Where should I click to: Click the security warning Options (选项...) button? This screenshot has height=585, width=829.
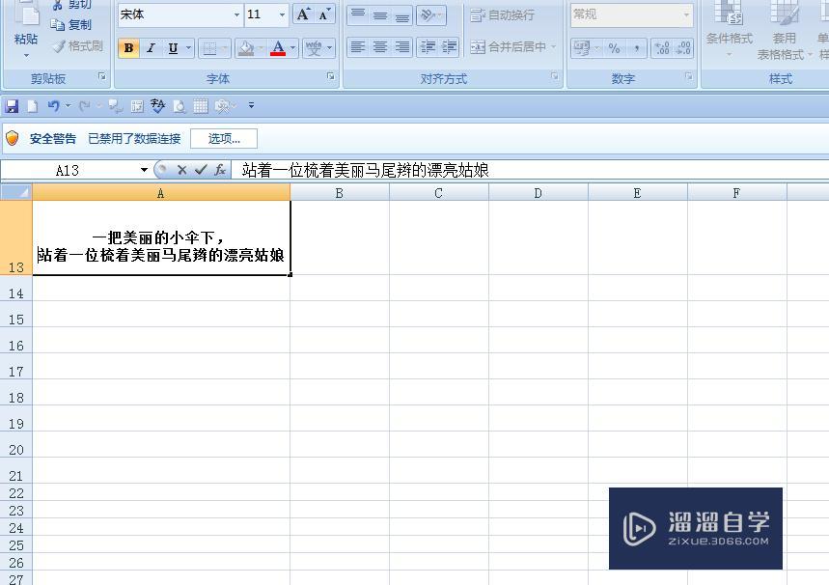224,139
